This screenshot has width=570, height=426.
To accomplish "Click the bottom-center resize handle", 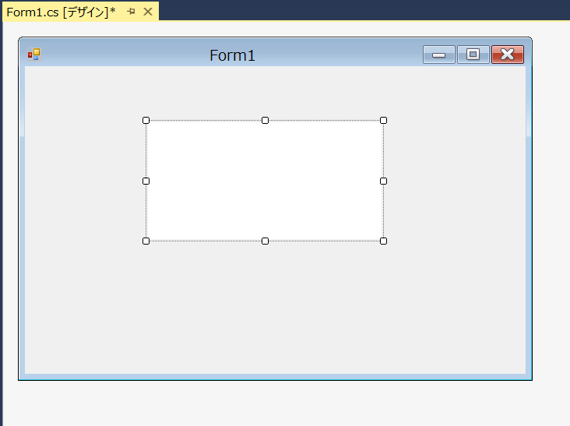I will 265,241.
